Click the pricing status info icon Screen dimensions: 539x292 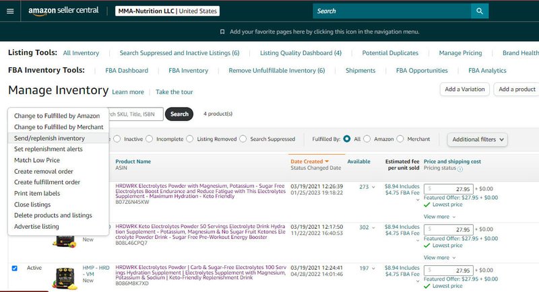(460, 169)
